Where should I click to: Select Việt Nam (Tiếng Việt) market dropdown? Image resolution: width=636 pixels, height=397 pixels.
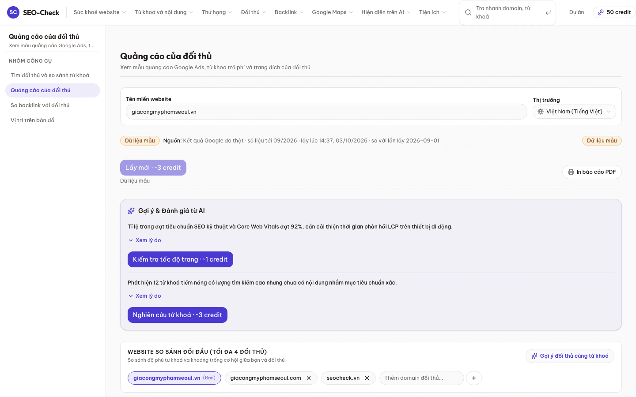click(574, 112)
